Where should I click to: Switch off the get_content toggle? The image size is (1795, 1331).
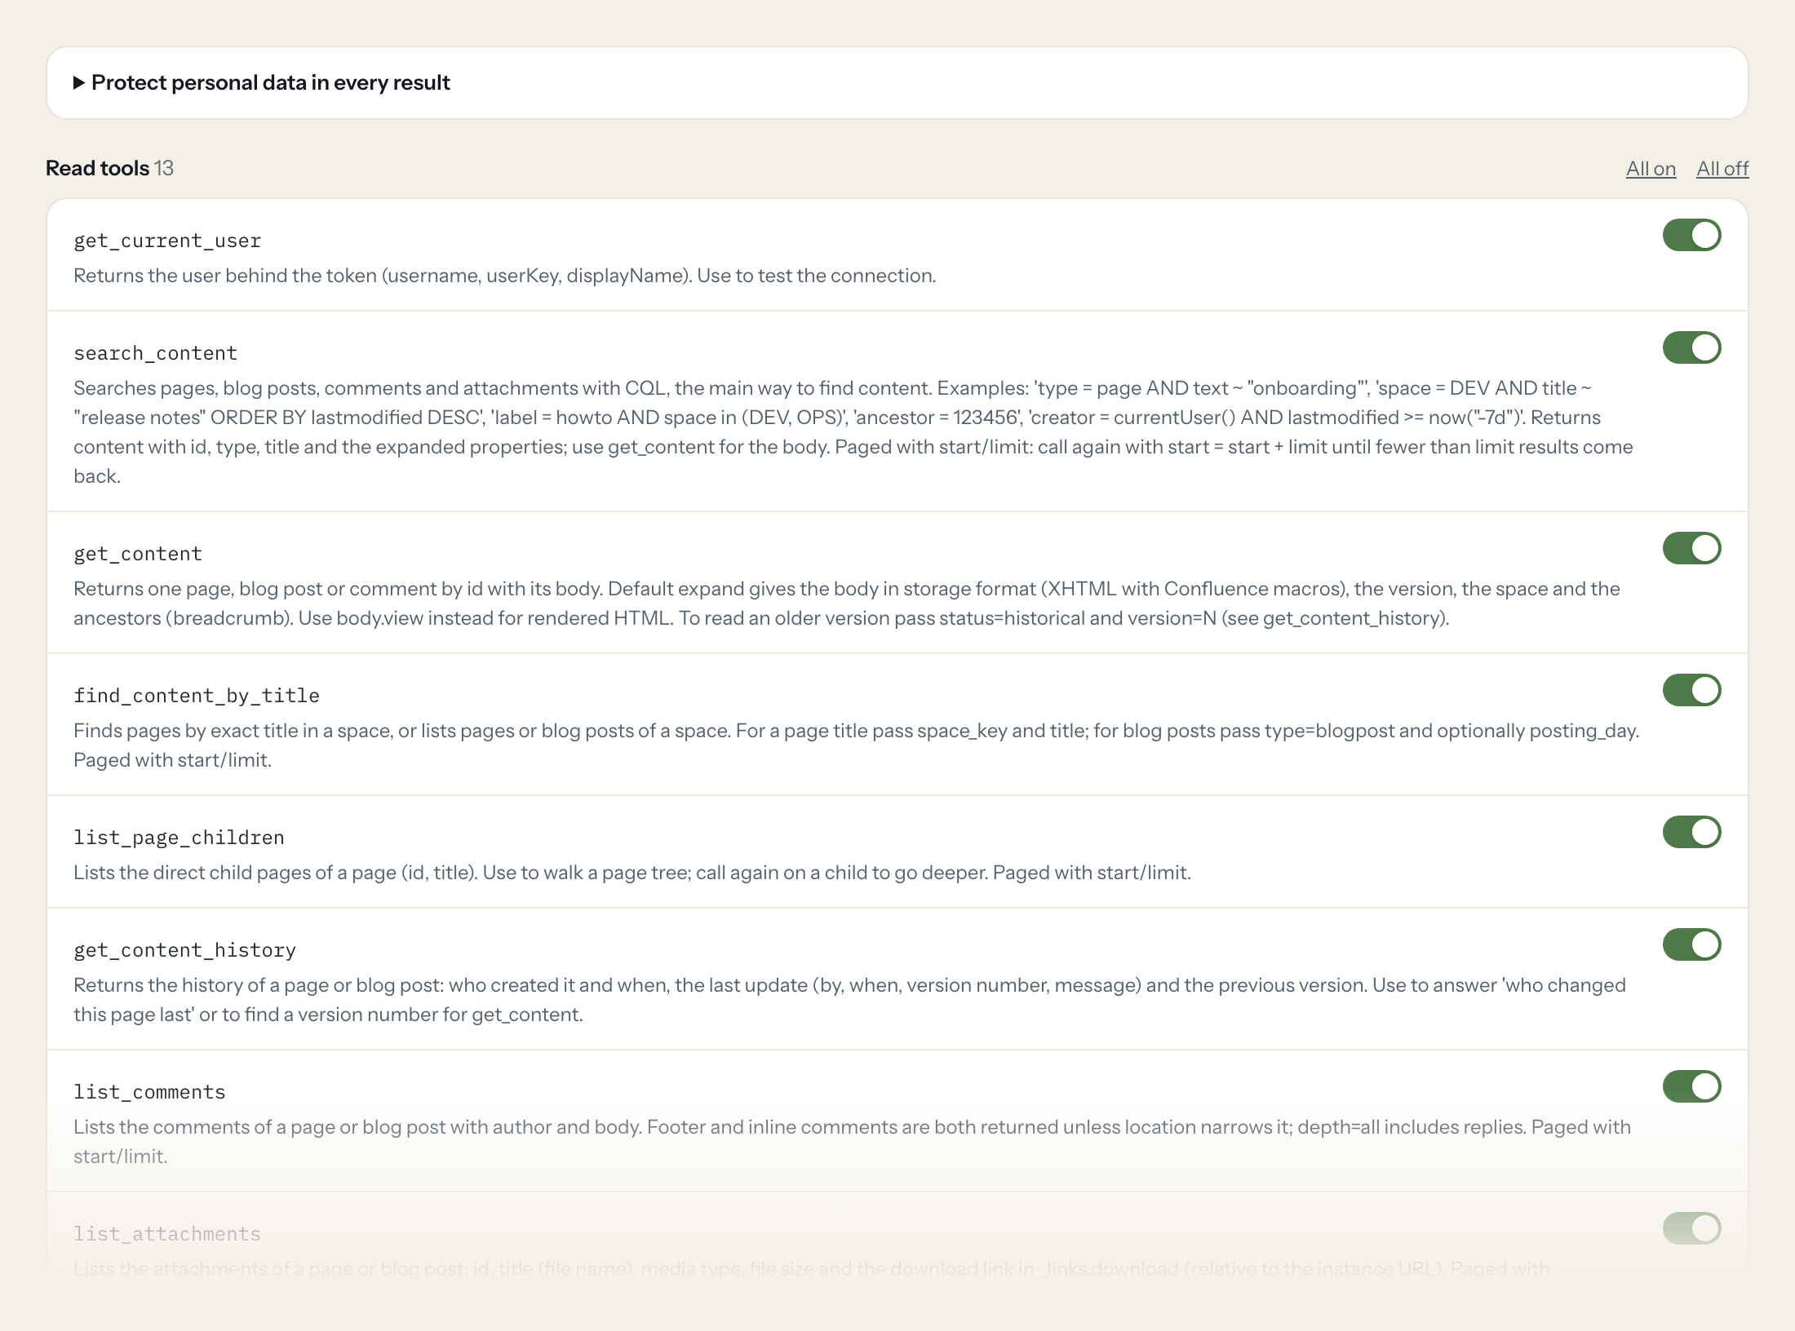[x=1691, y=548]
